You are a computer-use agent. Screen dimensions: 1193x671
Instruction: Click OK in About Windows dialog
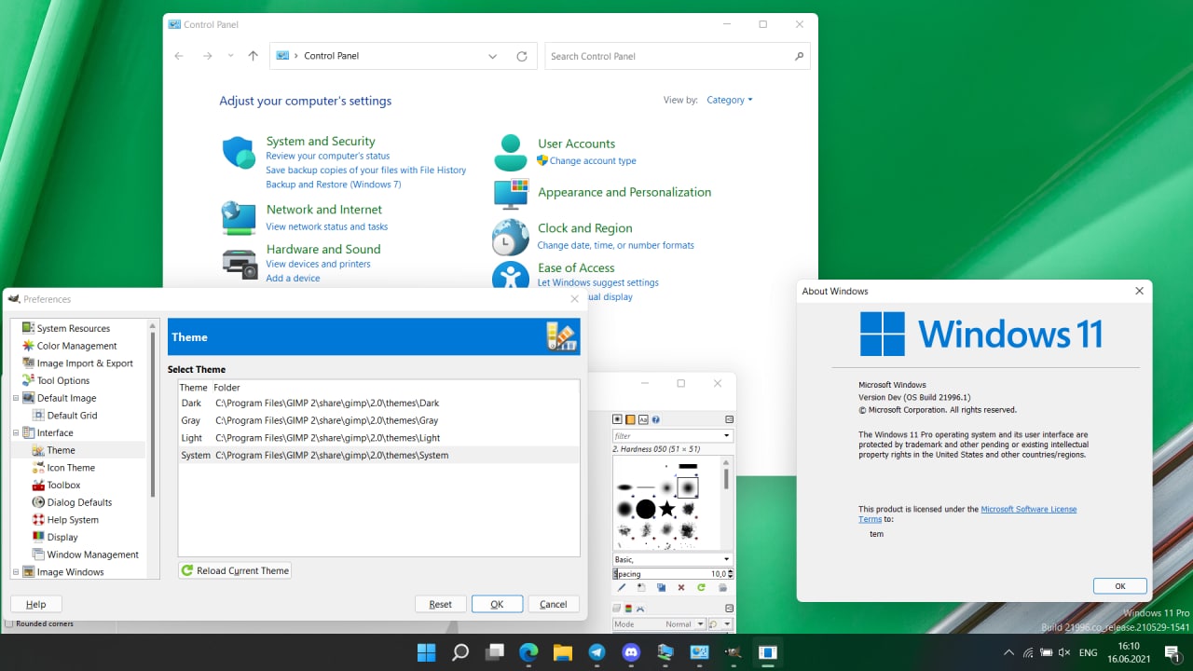click(x=1120, y=586)
